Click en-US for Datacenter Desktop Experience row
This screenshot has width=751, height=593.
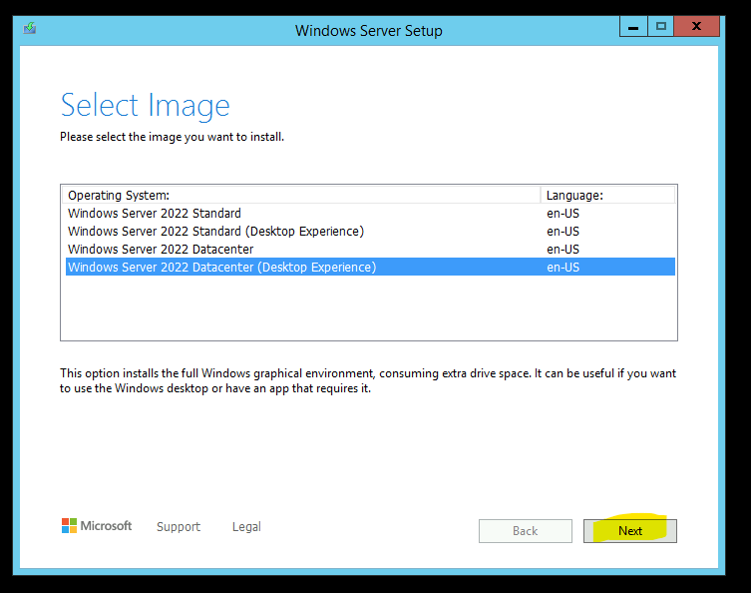(x=563, y=267)
